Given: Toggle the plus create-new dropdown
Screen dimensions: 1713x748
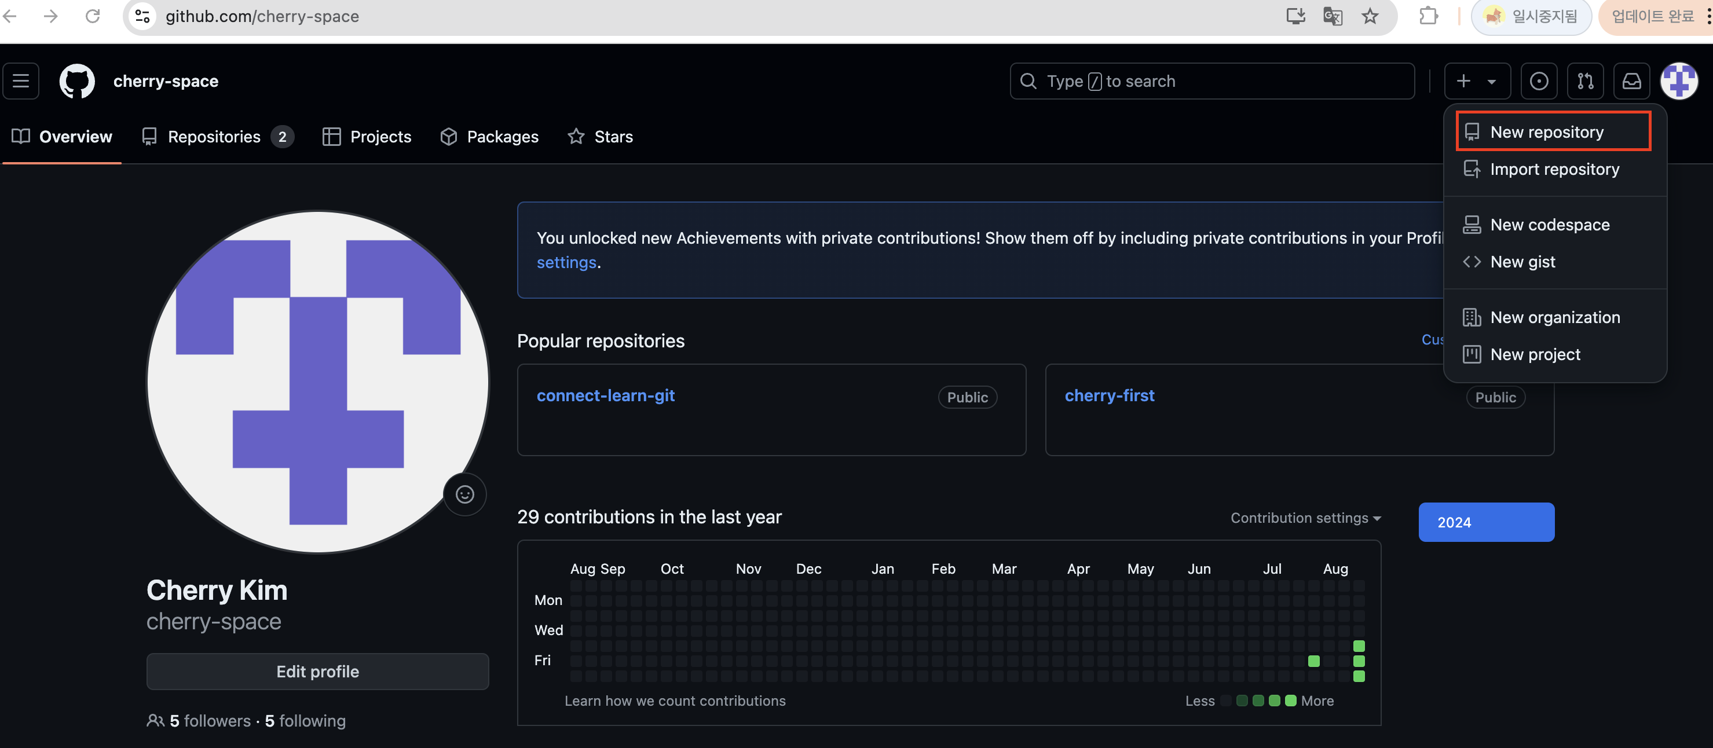Looking at the screenshot, I should (1477, 81).
